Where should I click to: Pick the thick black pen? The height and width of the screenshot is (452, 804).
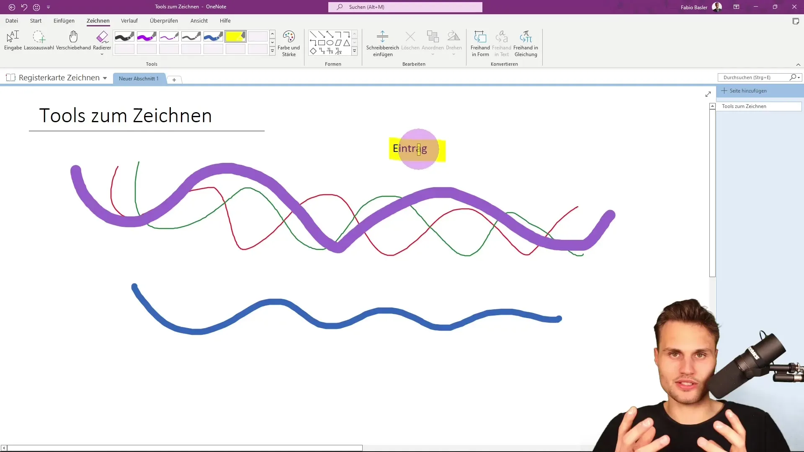[124, 37]
